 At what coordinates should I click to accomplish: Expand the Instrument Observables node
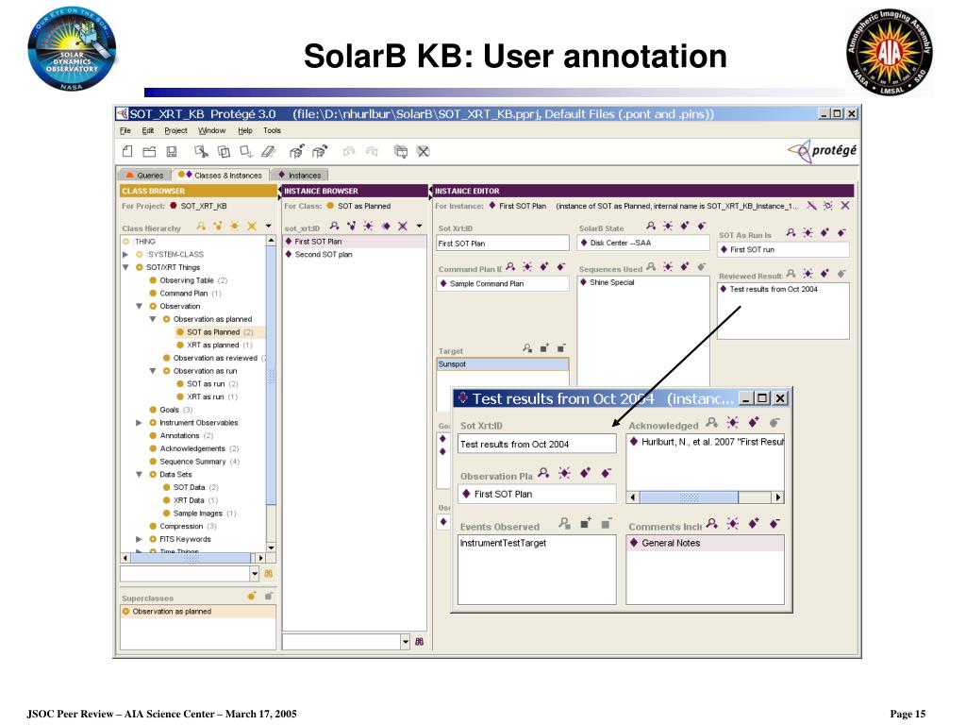click(139, 422)
